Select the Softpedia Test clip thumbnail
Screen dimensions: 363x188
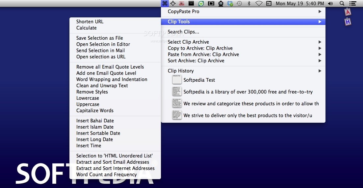pyautogui.click(x=177, y=80)
